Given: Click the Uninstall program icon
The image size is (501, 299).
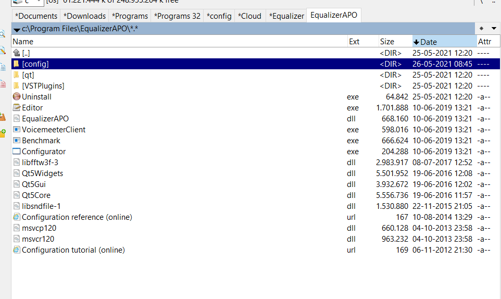Looking at the screenshot, I should [x=17, y=96].
